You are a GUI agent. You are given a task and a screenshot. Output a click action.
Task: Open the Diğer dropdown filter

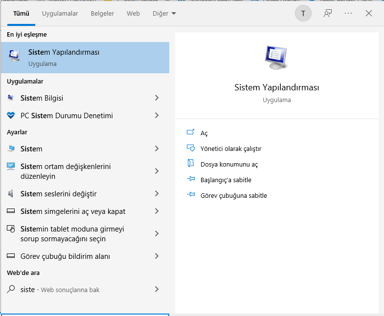coord(164,14)
